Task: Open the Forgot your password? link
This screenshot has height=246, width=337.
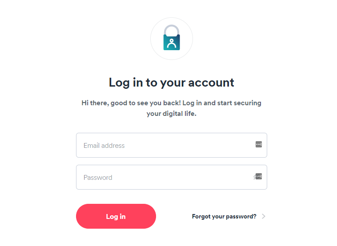Action: click(224, 217)
